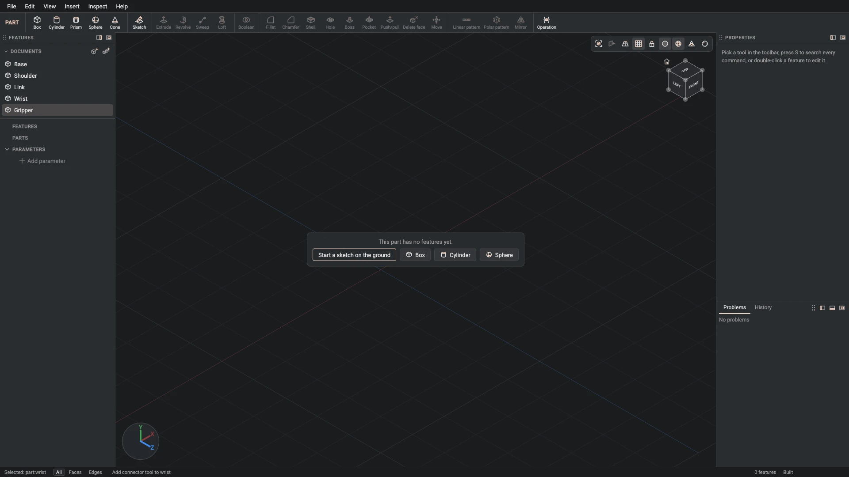This screenshot has height=477, width=849.
Task: Select the Cylinder tool in top toolbar
Action: tap(57, 23)
